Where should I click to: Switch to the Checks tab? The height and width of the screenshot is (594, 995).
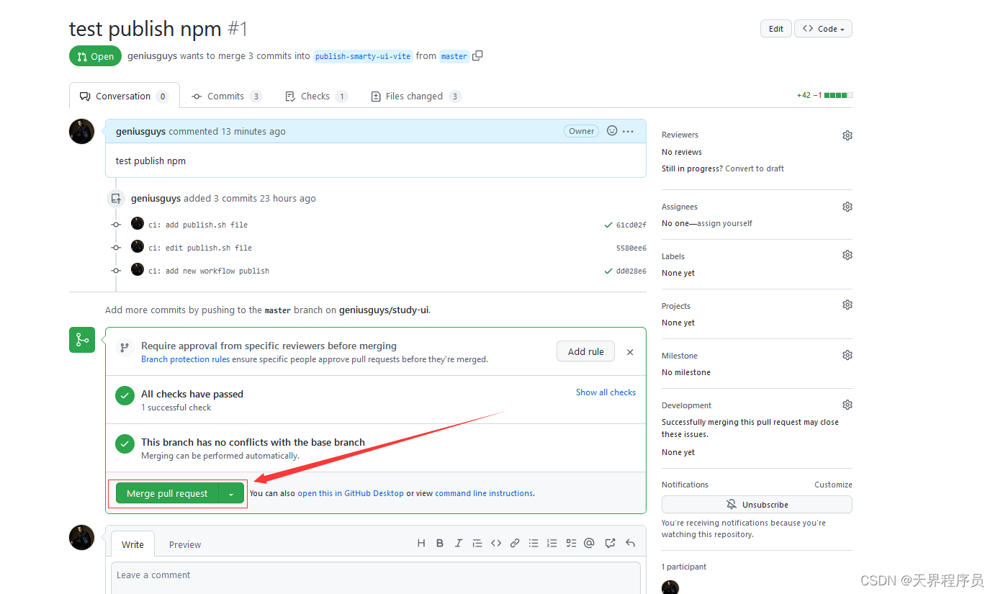[315, 96]
